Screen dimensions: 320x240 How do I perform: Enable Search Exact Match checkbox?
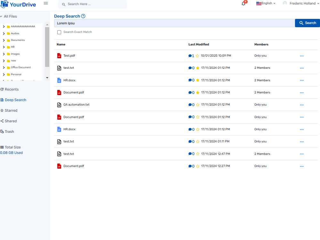click(59, 32)
